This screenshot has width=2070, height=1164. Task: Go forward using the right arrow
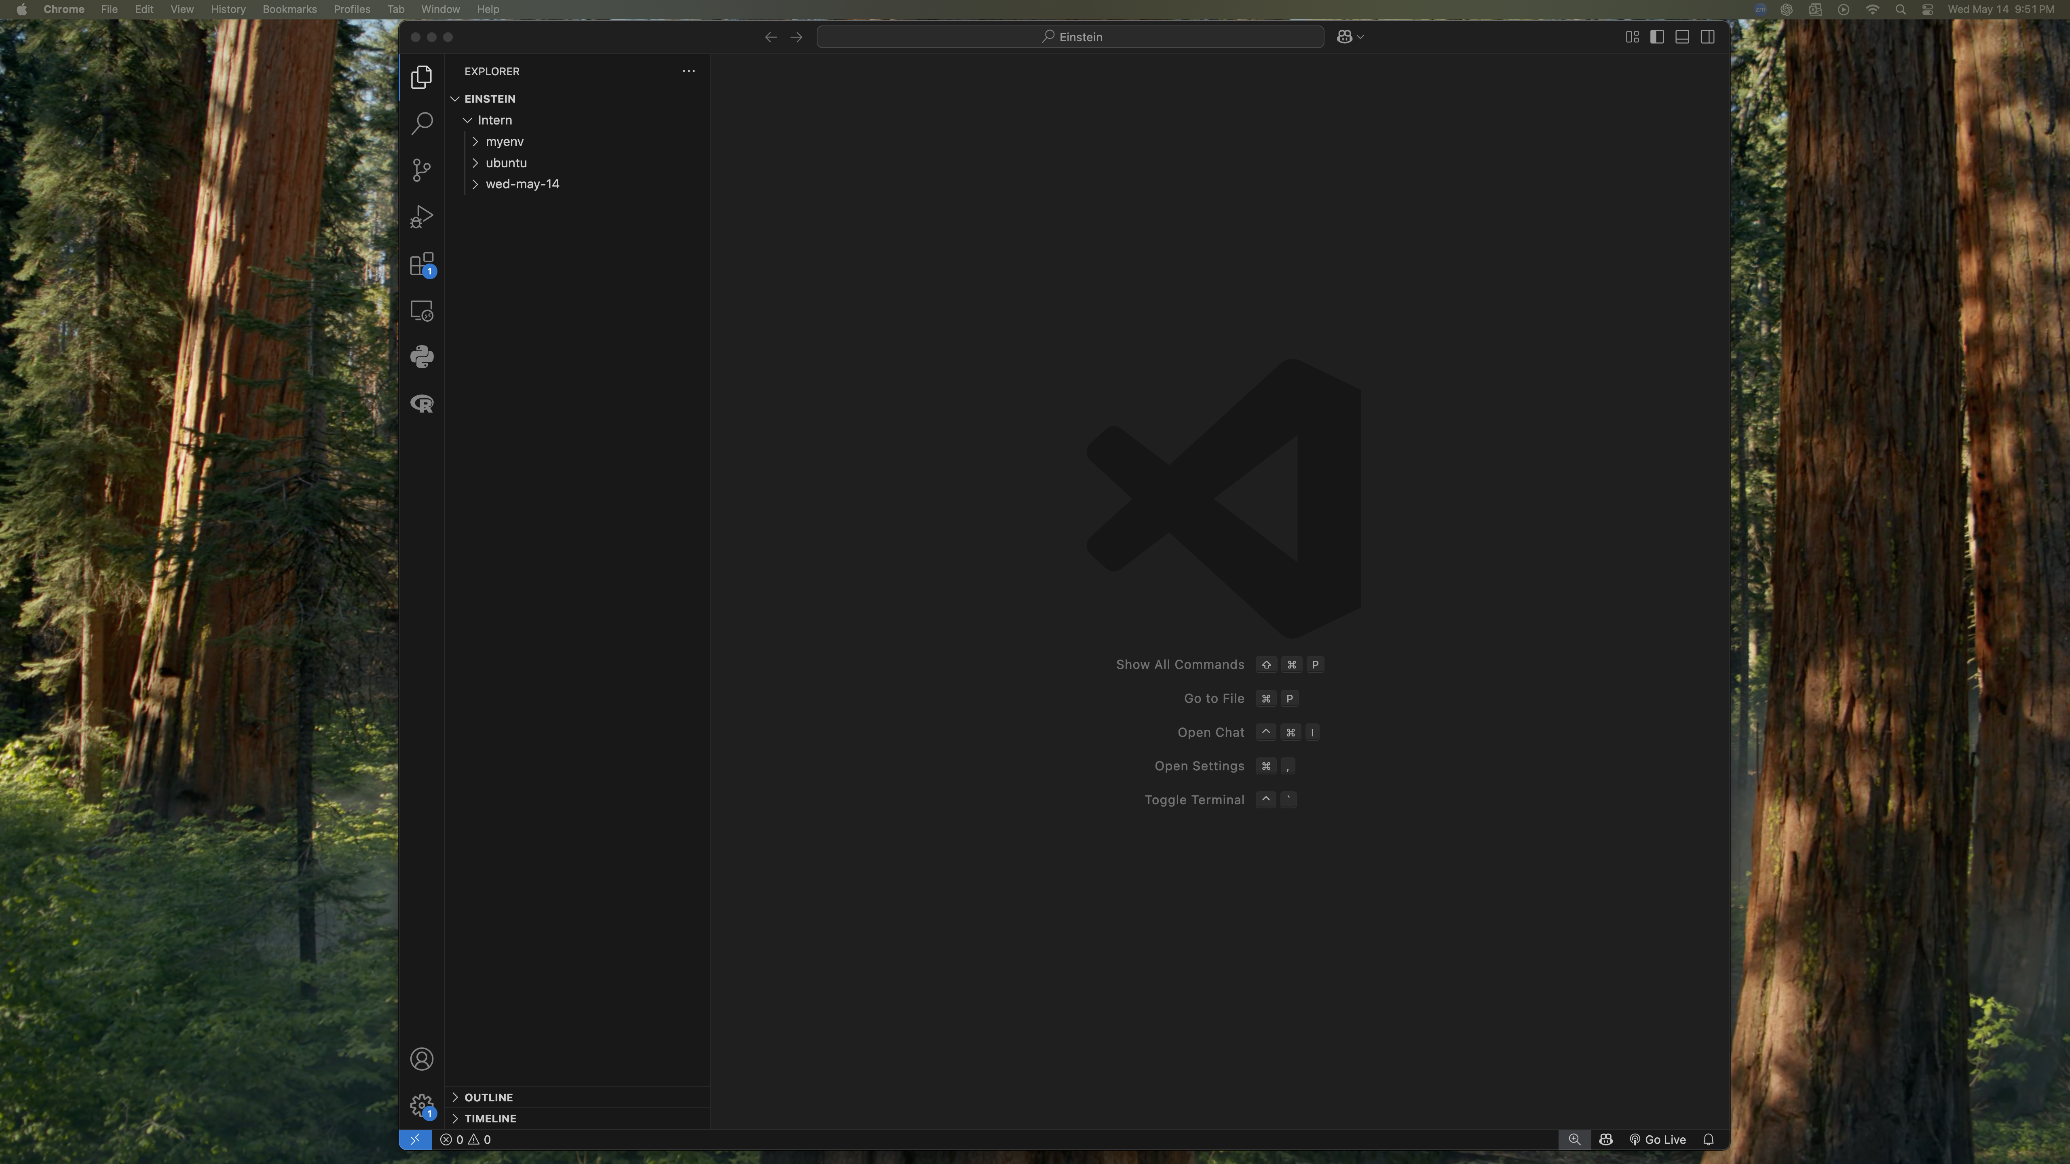click(796, 37)
